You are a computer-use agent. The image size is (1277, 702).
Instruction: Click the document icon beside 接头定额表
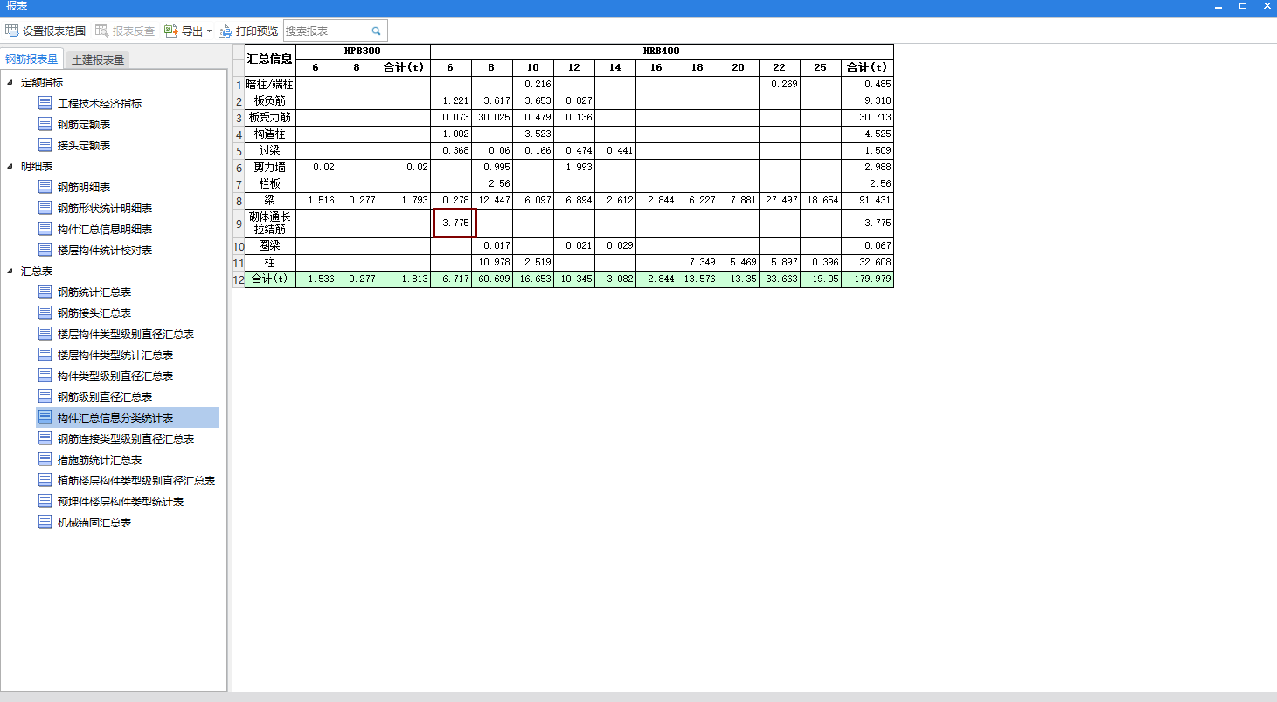[45, 145]
